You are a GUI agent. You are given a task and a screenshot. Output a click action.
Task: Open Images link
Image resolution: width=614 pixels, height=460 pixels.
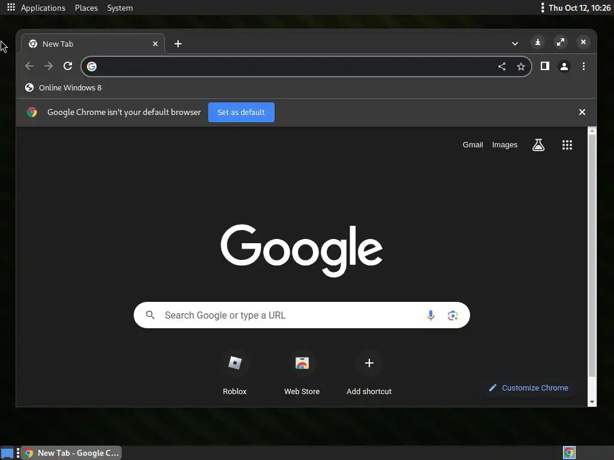click(504, 145)
